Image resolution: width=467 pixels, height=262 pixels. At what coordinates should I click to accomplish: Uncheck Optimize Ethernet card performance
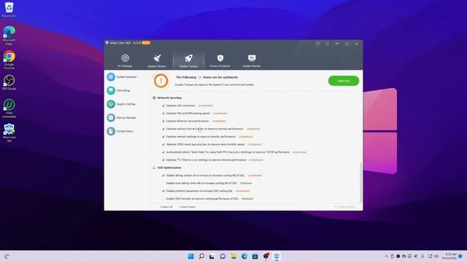click(163, 121)
